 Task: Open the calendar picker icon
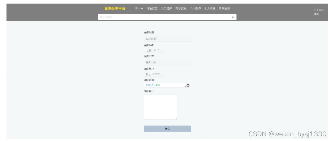point(187,85)
